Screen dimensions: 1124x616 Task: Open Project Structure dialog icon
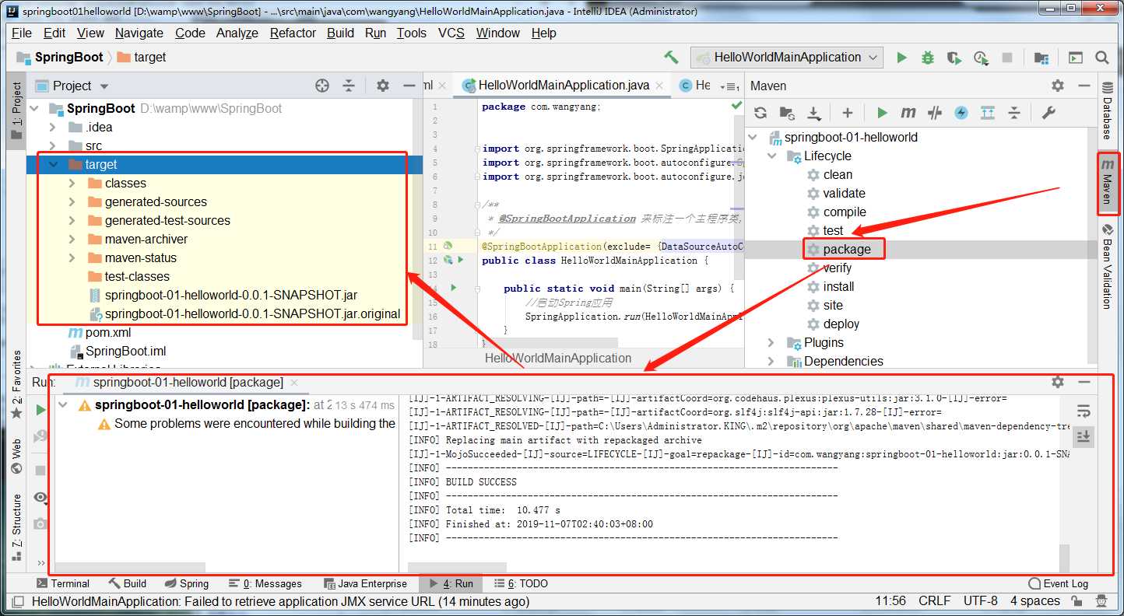[x=1041, y=58]
